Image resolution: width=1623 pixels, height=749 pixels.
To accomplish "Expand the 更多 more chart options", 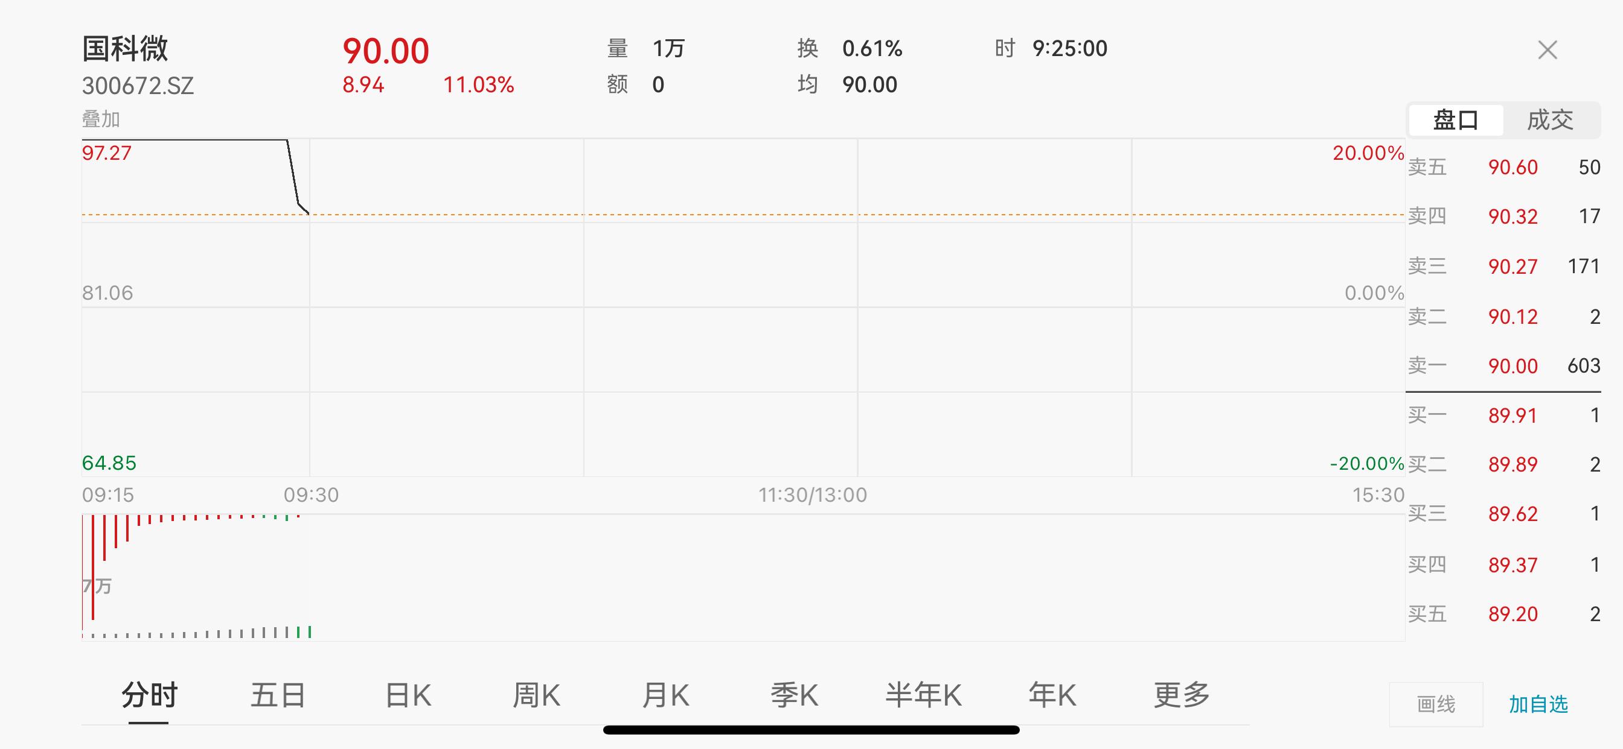I will coord(1182,695).
